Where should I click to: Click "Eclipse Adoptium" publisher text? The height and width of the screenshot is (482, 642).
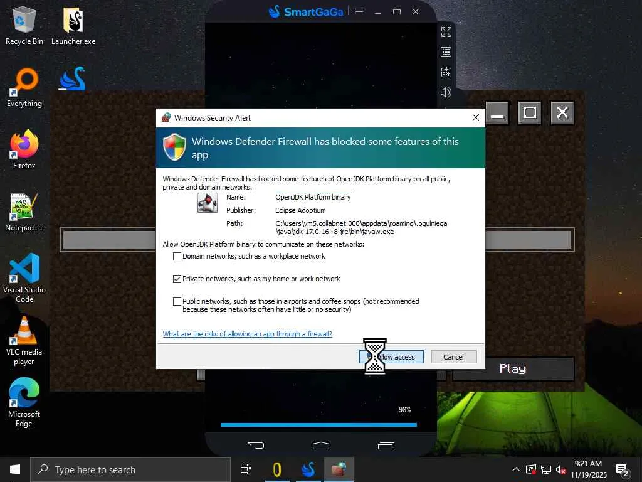pos(300,210)
